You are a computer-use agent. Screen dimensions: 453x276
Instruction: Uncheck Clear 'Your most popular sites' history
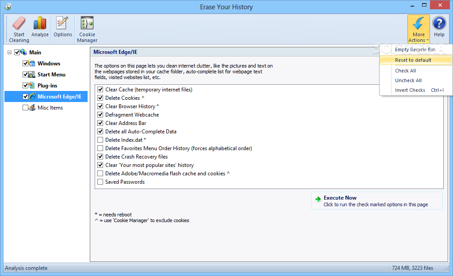click(100, 165)
